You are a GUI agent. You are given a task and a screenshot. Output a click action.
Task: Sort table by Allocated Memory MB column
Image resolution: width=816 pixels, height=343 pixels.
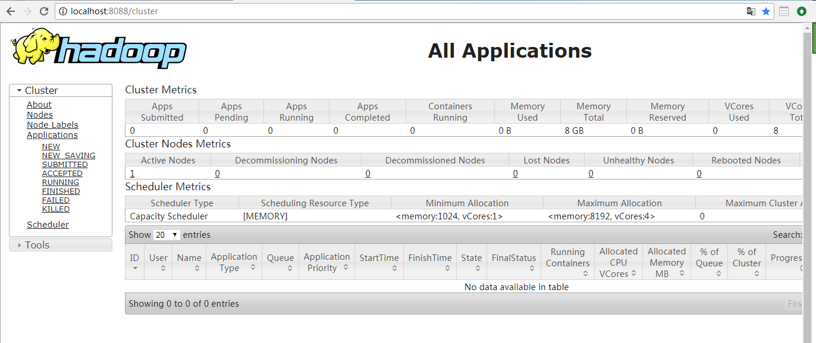[x=667, y=262]
